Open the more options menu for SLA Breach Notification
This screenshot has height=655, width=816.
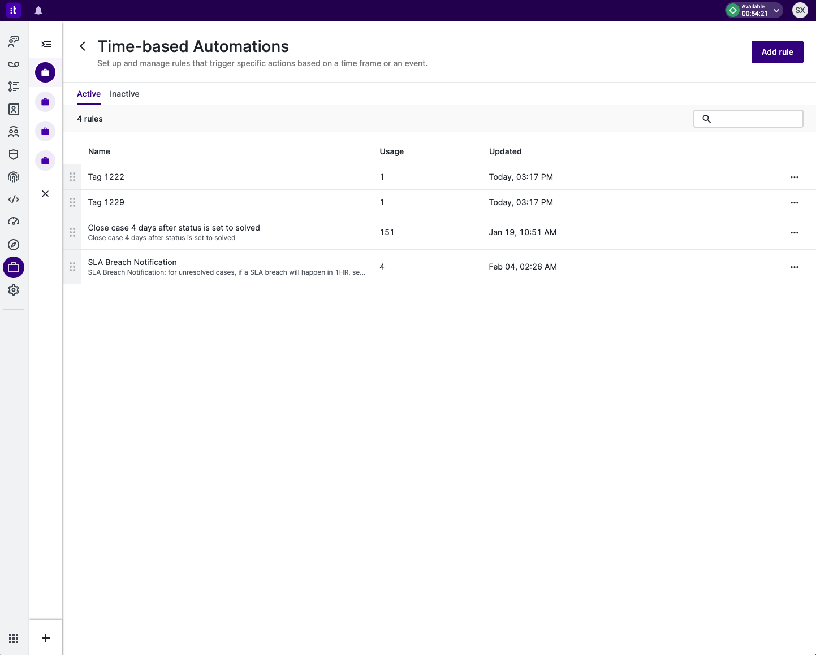click(795, 267)
